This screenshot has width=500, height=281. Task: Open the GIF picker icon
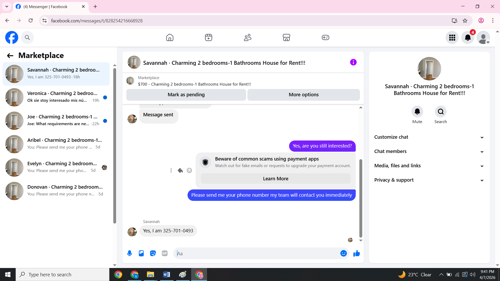165,253
